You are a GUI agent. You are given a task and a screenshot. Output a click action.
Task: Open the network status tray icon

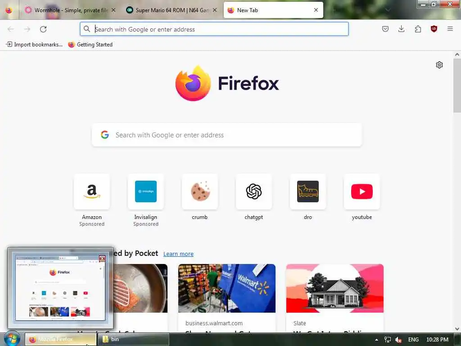pos(388,340)
